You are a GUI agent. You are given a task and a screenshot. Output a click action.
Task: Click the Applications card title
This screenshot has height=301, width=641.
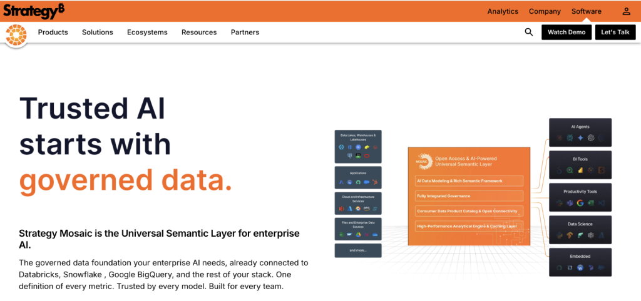click(x=358, y=173)
